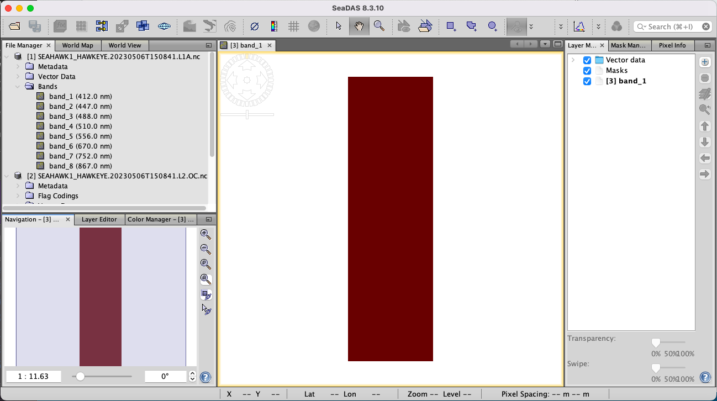
Task: Open image view document list dropdown arrow
Action: point(545,44)
